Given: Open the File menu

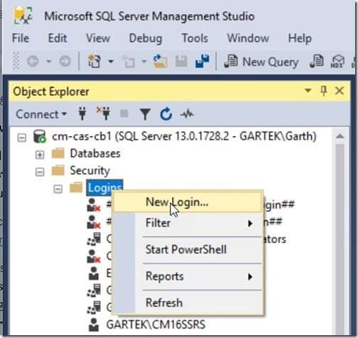Looking at the screenshot, I should [21, 38].
